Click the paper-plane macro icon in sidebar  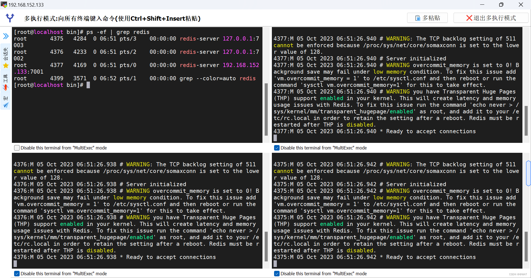click(x=6, y=105)
